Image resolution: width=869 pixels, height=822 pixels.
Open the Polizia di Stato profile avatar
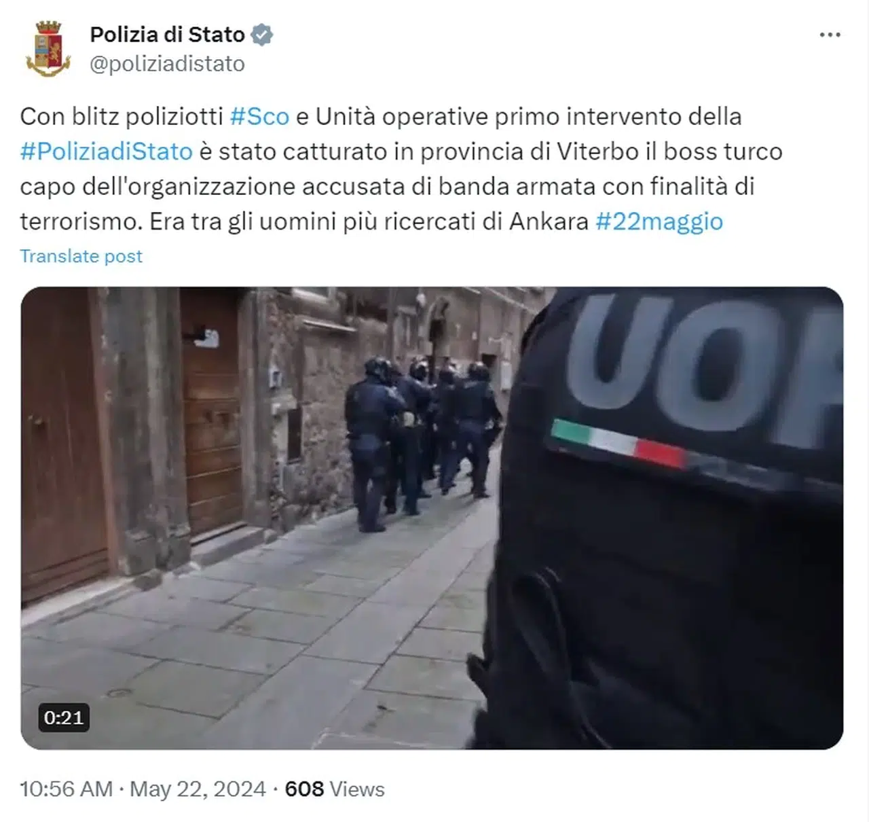[x=48, y=48]
